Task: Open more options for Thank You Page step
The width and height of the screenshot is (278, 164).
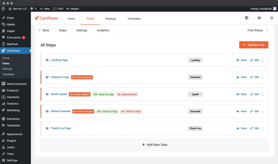Action: (x=263, y=129)
